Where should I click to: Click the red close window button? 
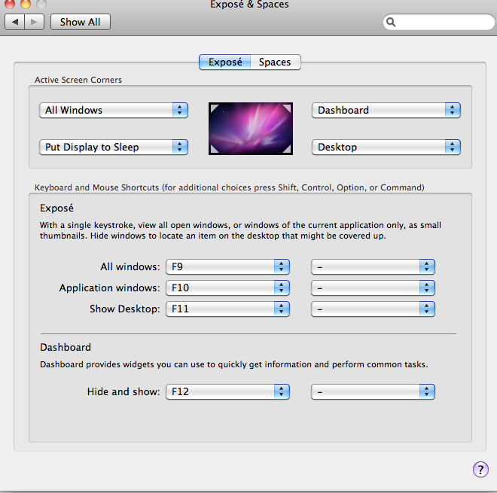coord(10,3)
